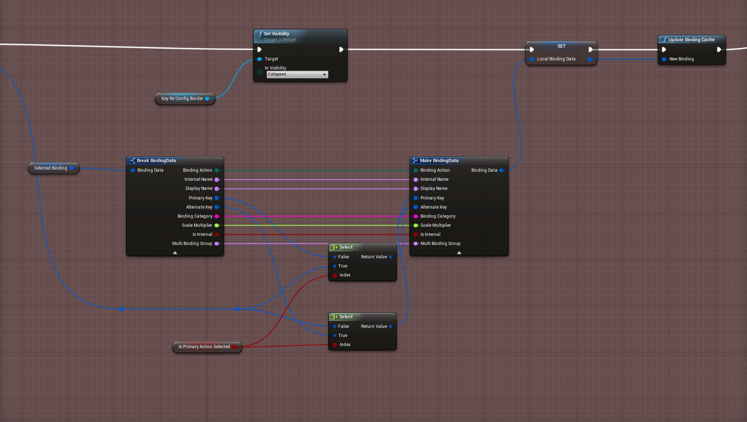Click the Make BindingData node title
Viewport: 747px width, 422px height.
click(x=439, y=160)
